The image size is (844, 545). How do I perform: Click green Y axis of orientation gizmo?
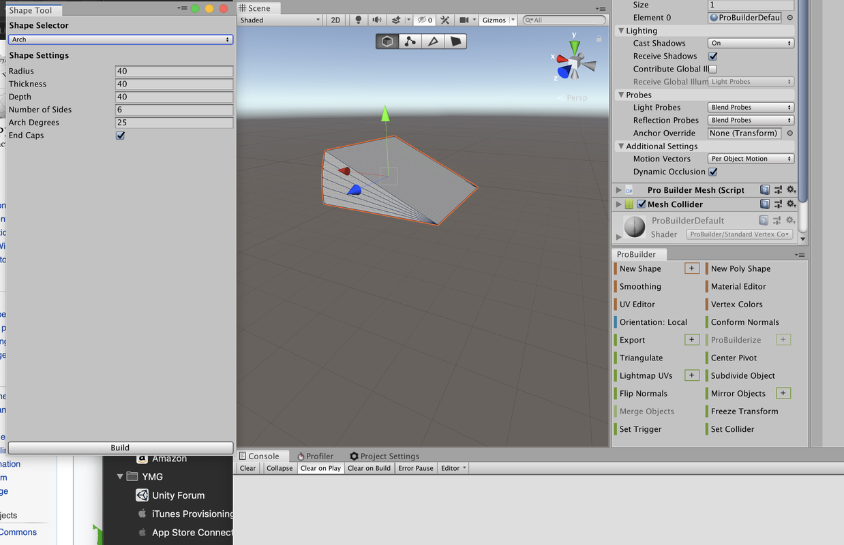tap(575, 47)
